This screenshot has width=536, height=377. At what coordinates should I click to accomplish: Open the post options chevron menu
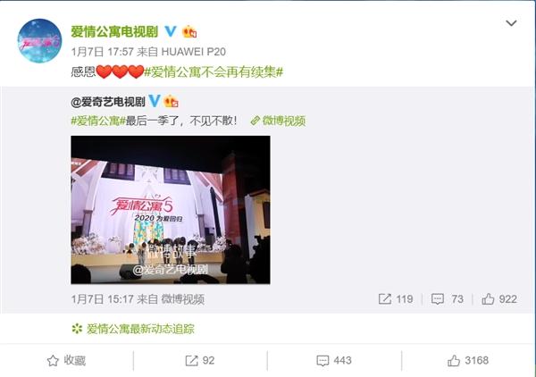511,23
